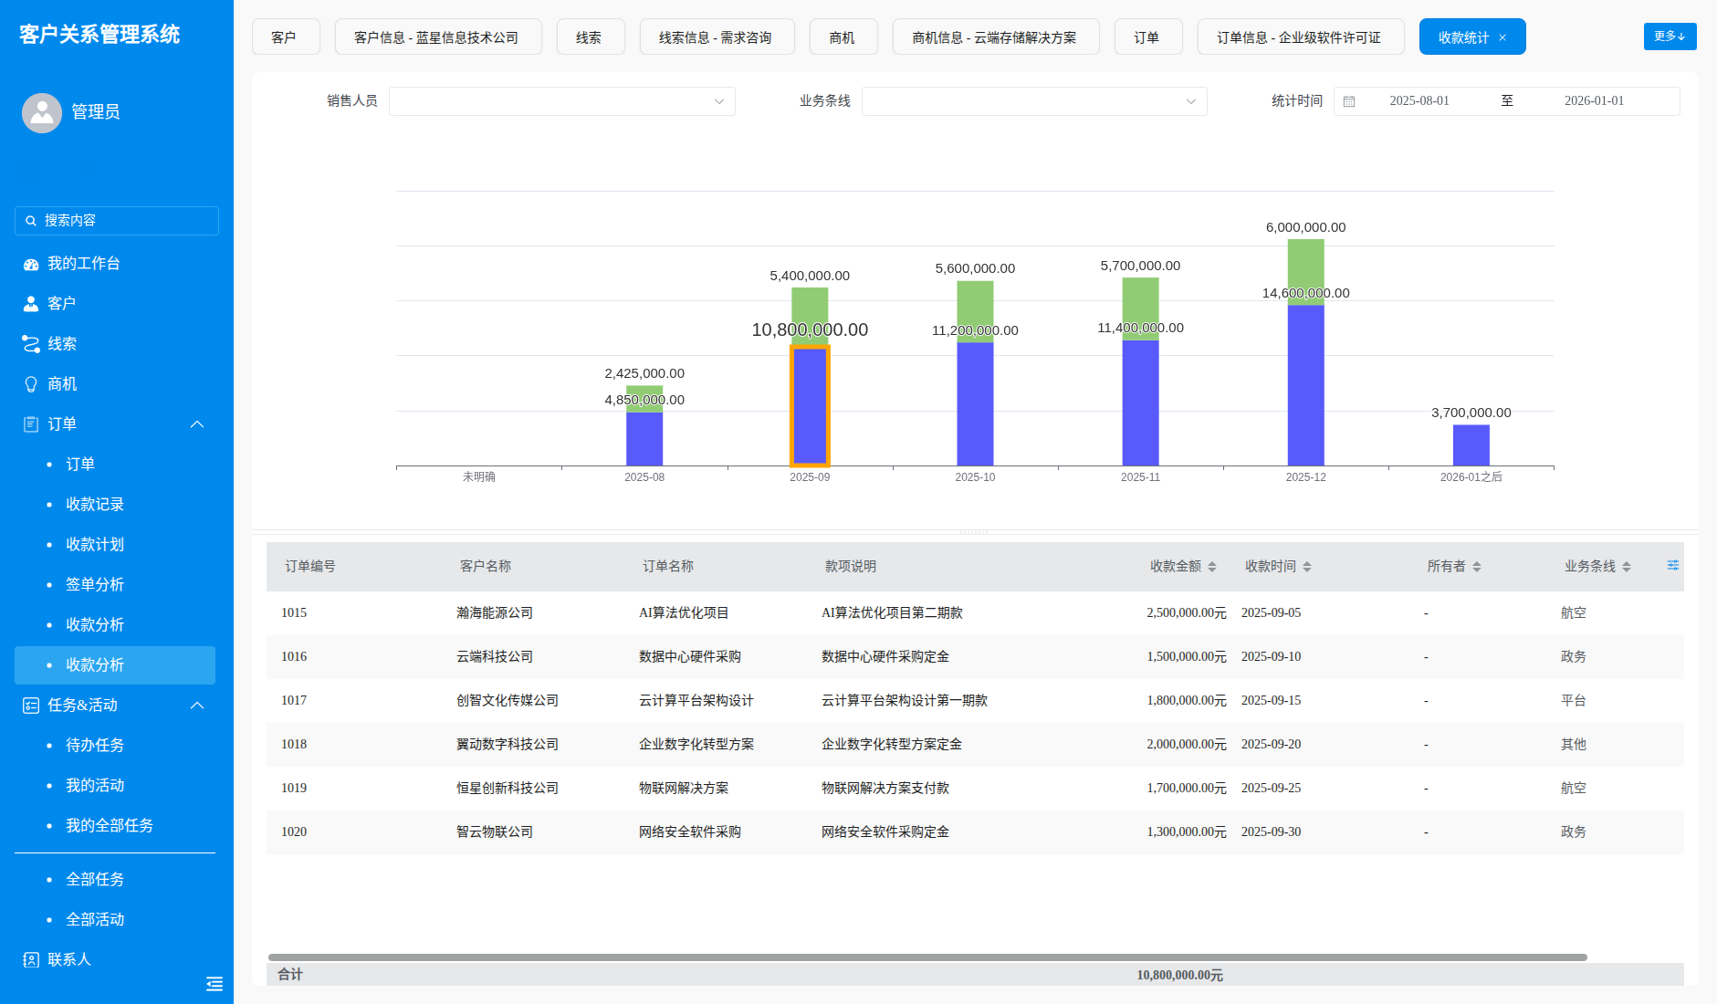This screenshot has width=1717, height=1004.
Task: Click the administrator avatar icon
Action: [x=42, y=112]
